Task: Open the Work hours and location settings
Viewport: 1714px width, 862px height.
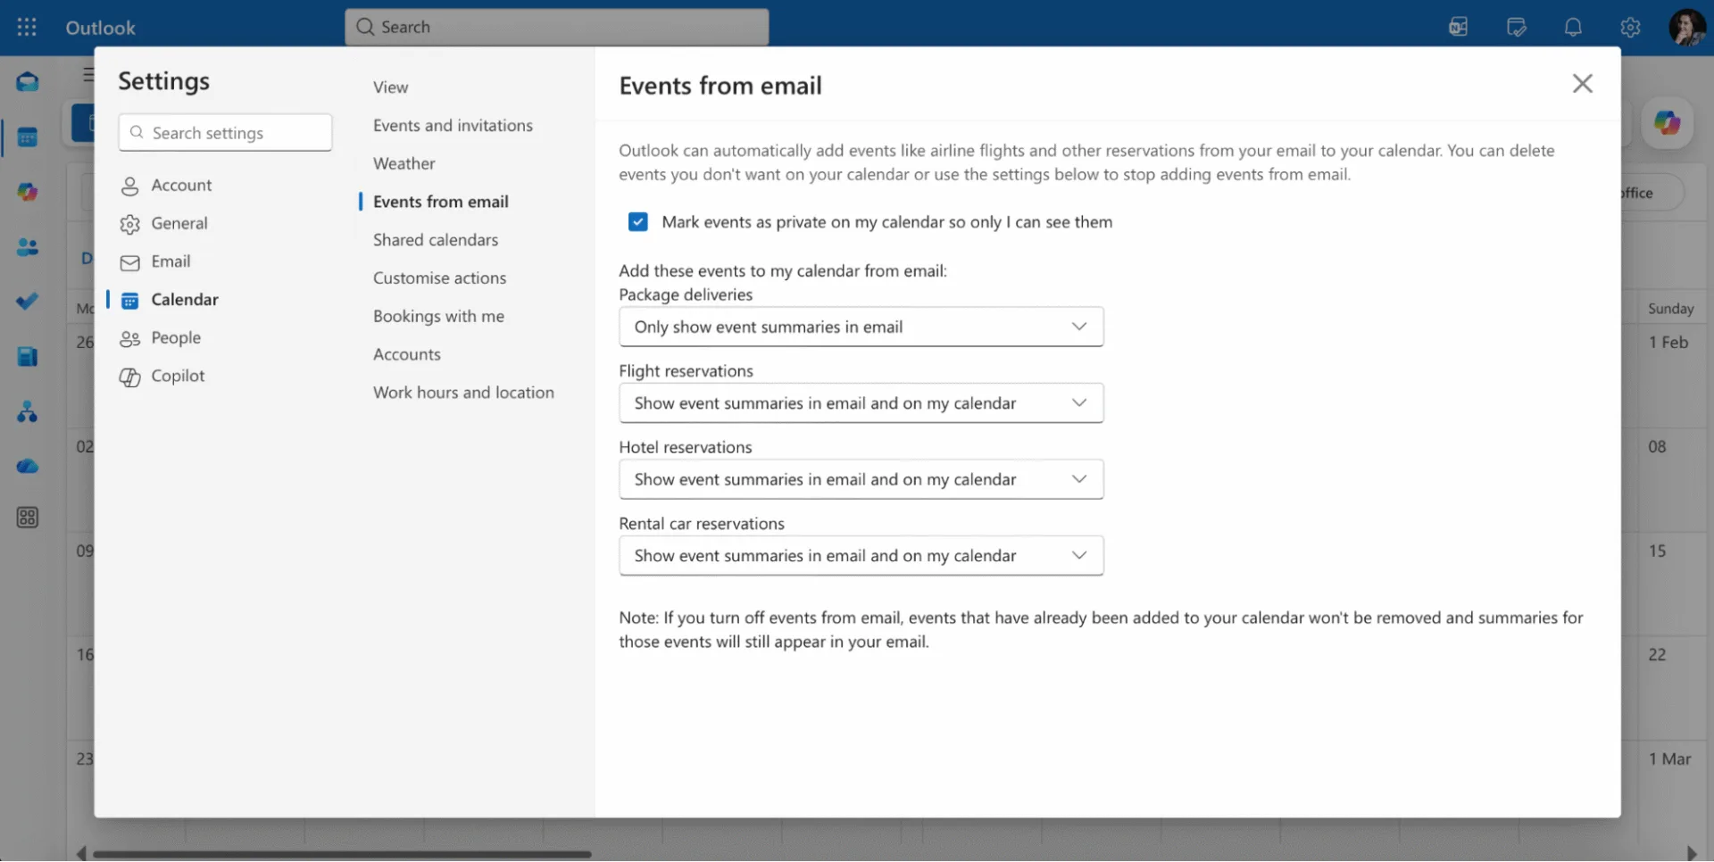Action: 463,392
